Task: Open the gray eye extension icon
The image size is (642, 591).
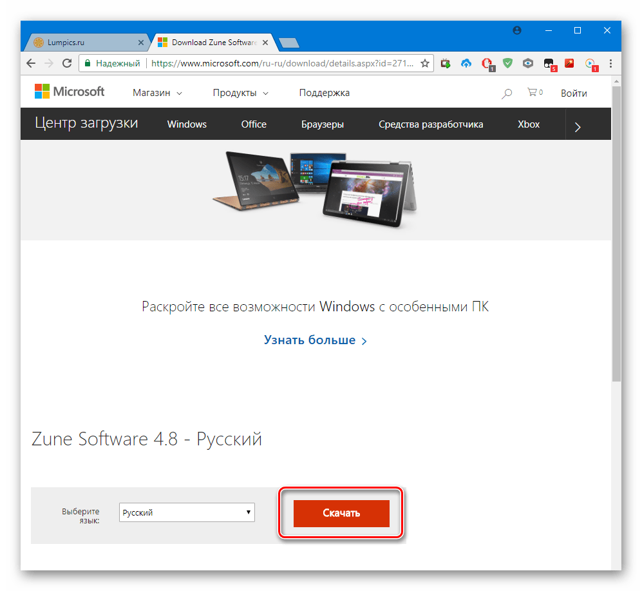Action: coord(528,63)
